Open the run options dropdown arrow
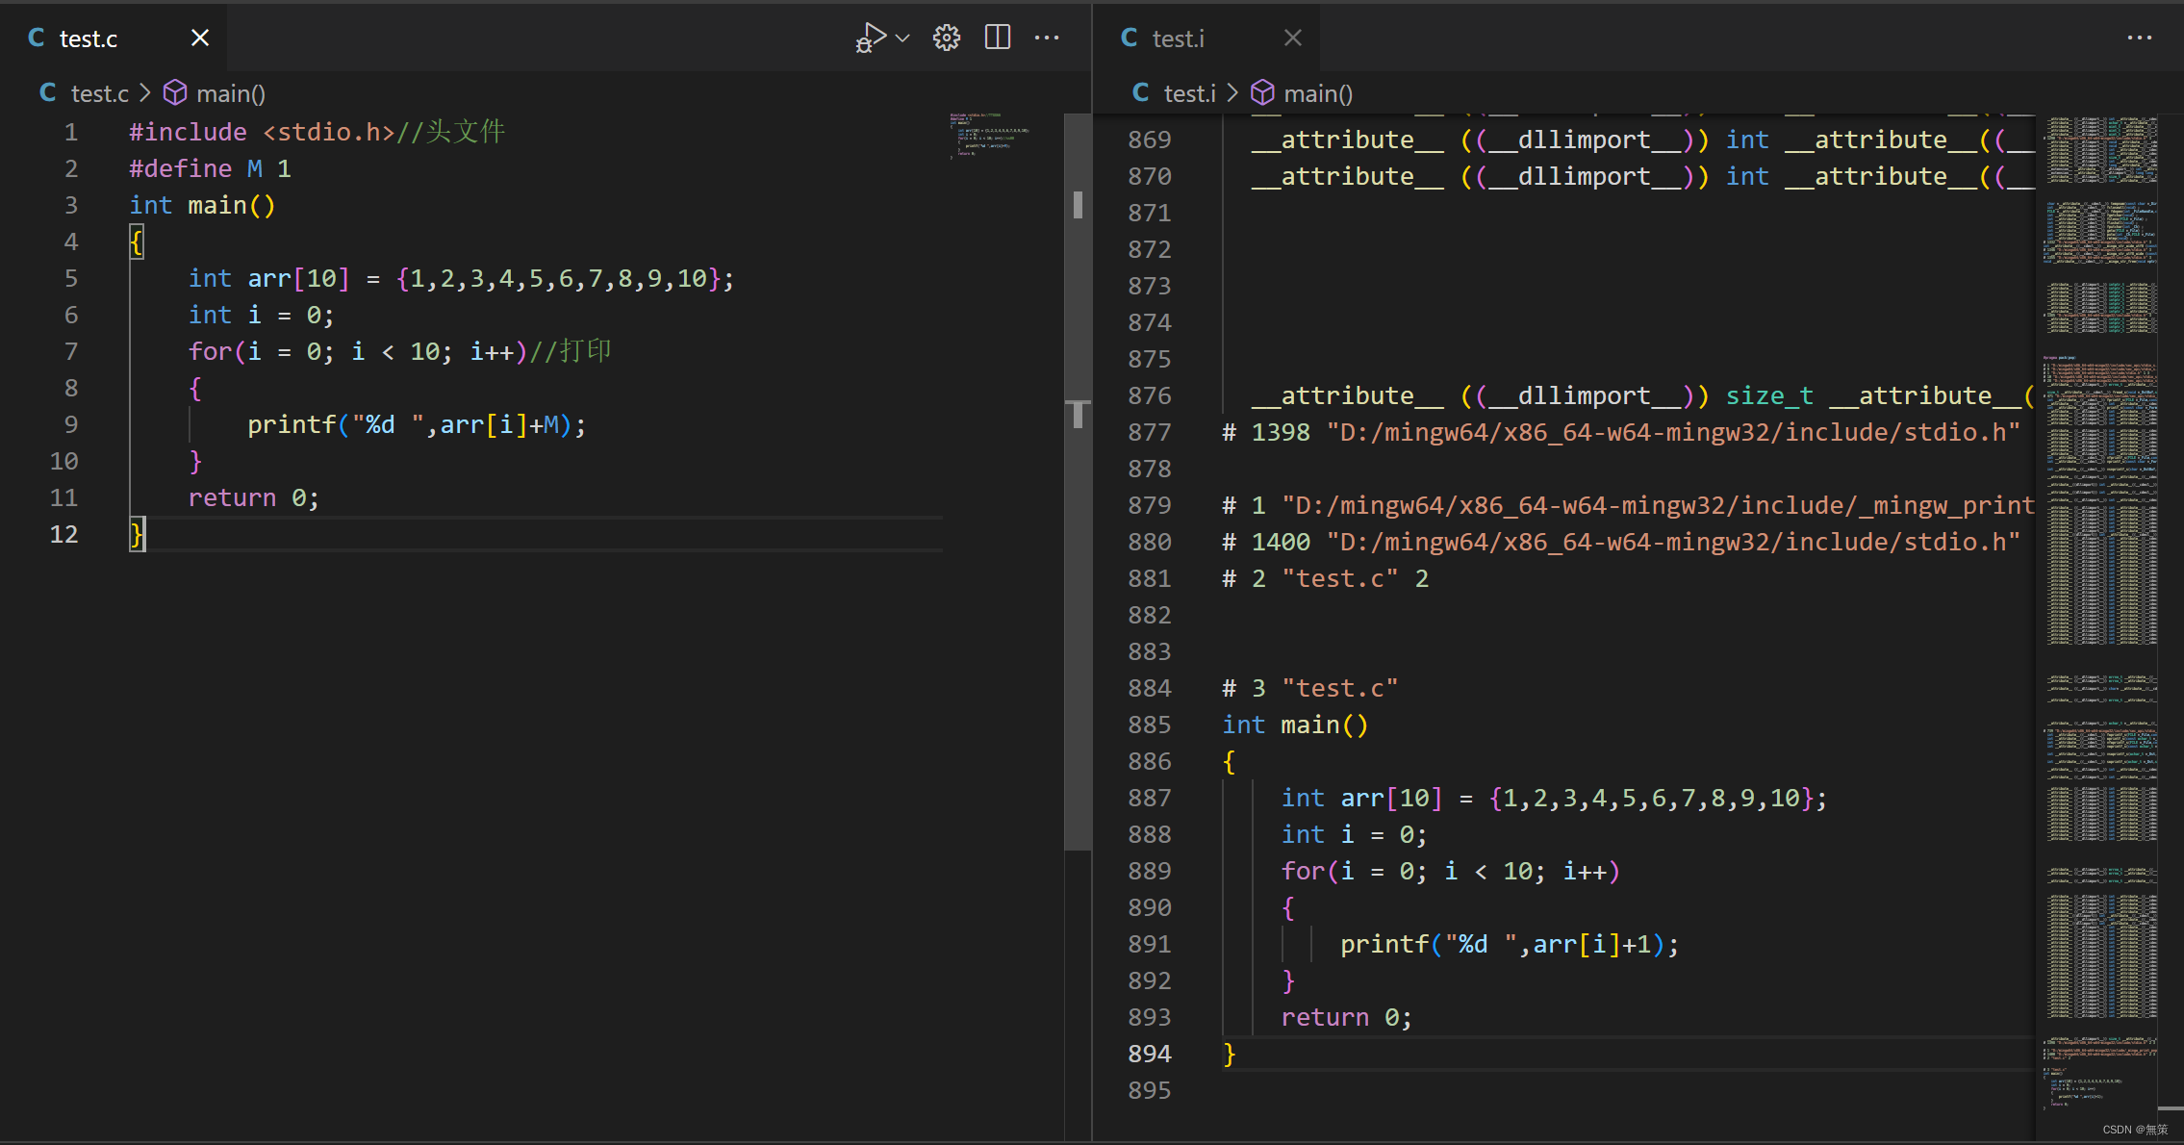2184x1145 pixels. click(x=902, y=38)
